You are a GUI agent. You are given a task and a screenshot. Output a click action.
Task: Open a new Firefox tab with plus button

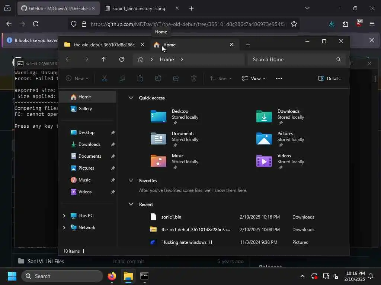pos(191,8)
